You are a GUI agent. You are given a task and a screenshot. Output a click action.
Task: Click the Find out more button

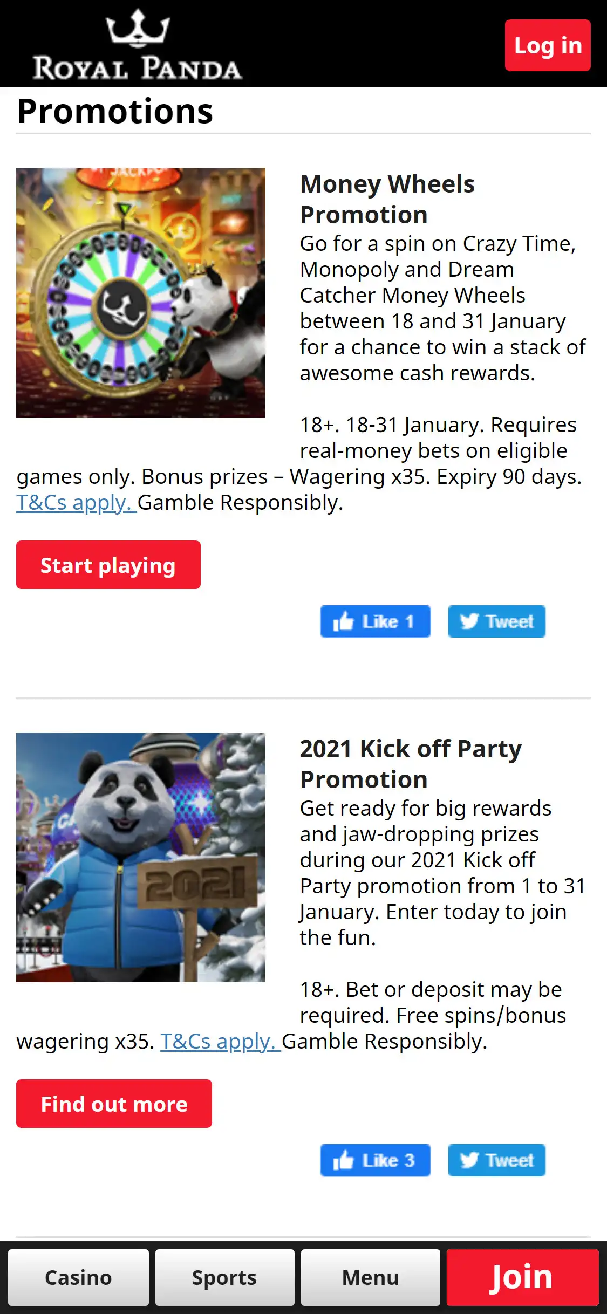(x=114, y=1104)
